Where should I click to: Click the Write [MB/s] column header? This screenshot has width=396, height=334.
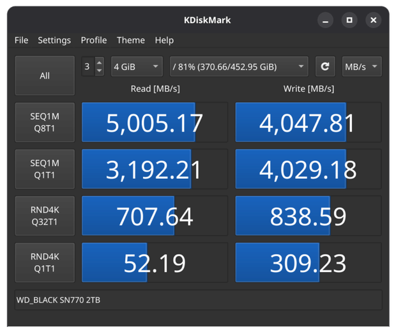click(x=308, y=89)
